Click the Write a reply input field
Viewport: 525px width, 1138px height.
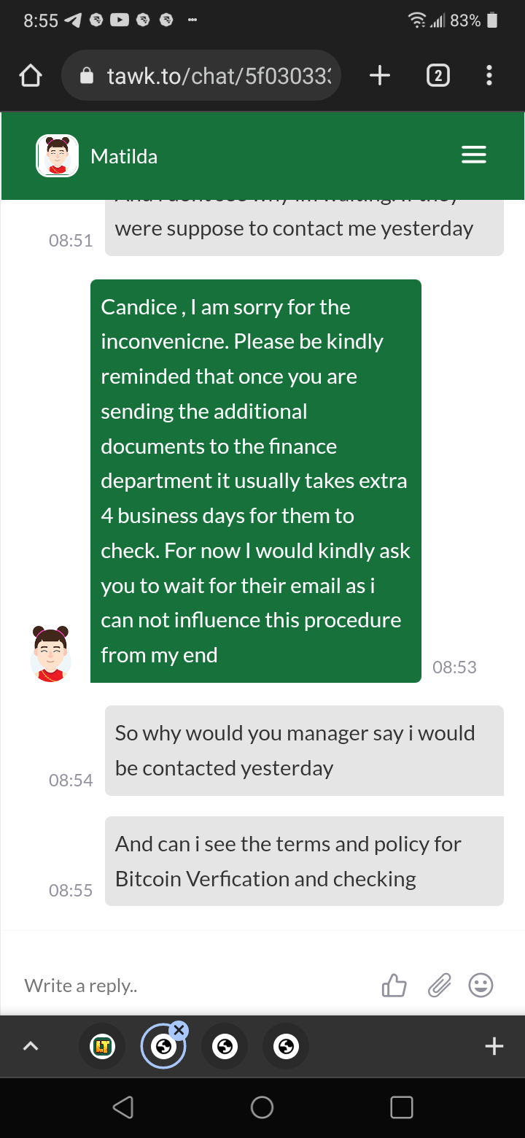pyautogui.click(x=190, y=986)
